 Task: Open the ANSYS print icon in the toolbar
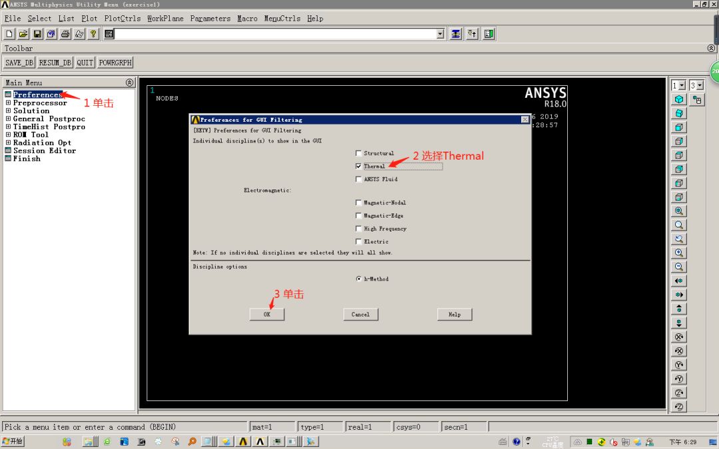pos(64,33)
